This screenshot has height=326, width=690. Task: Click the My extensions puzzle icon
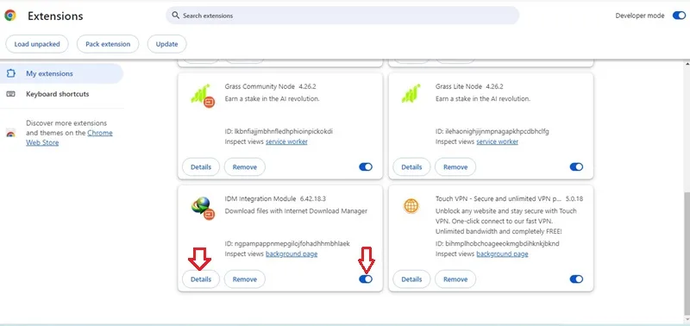10,73
